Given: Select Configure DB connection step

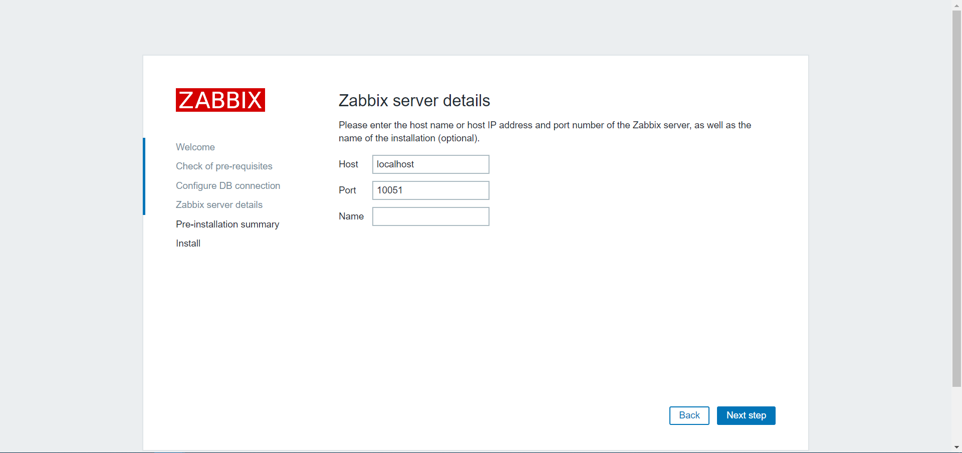Looking at the screenshot, I should click(x=228, y=186).
